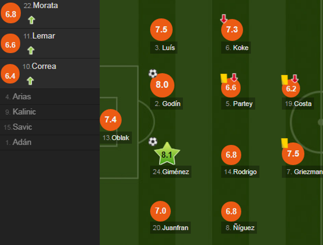323x245 pixels.
Task: Select Juanfran's 7.0 rating circle
Action: pyautogui.click(x=161, y=211)
